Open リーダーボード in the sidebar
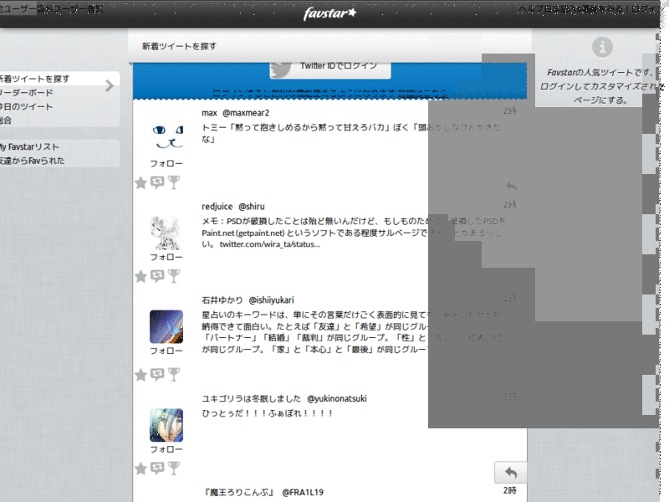Screen dimensions: 669x502 coord(27,93)
